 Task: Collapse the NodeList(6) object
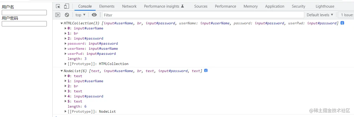coord(62,71)
